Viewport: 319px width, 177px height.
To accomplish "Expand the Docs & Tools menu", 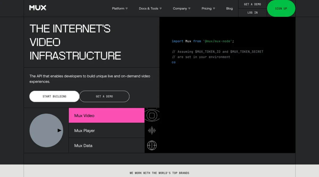I will pyautogui.click(x=150, y=9).
